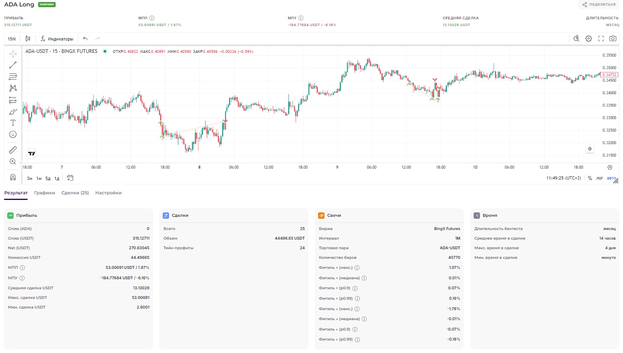Open the Индикаторы indicators menu
The width and height of the screenshot is (623, 353).
pyautogui.click(x=57, y=39)
